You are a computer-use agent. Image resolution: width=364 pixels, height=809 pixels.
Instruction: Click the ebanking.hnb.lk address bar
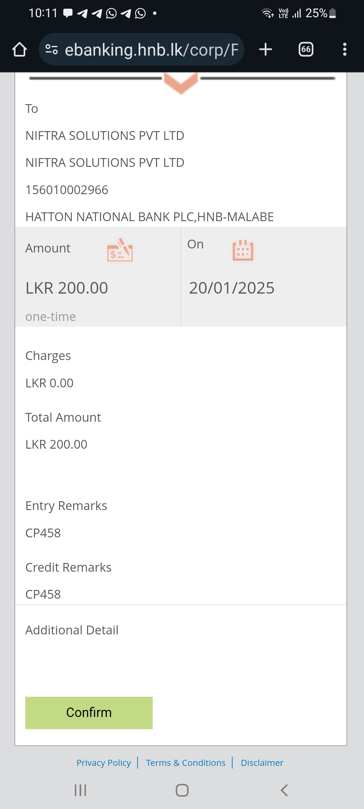pos(152,50)
